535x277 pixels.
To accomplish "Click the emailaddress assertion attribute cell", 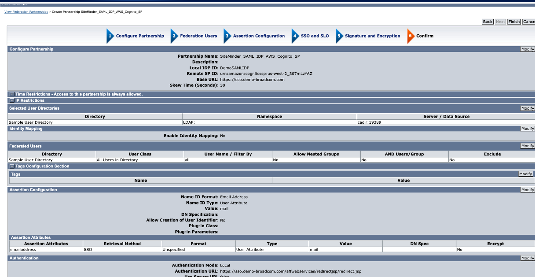I will click(46, 249).
